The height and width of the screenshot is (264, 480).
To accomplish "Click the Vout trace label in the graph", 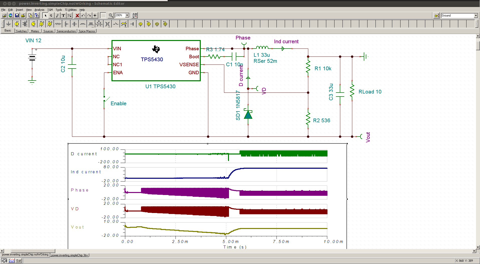I will 77,227.
